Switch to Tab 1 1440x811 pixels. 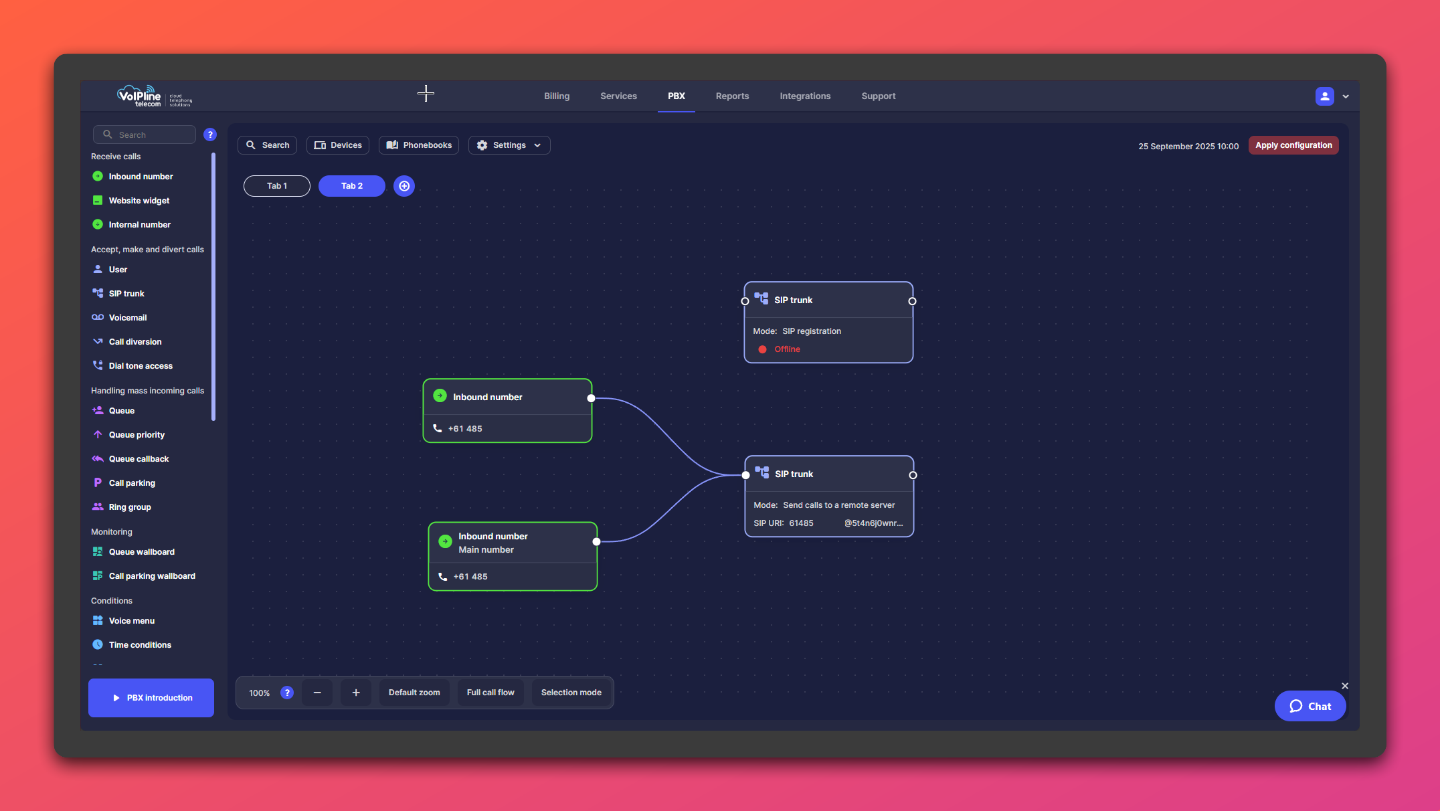click(x=277, y=186)
